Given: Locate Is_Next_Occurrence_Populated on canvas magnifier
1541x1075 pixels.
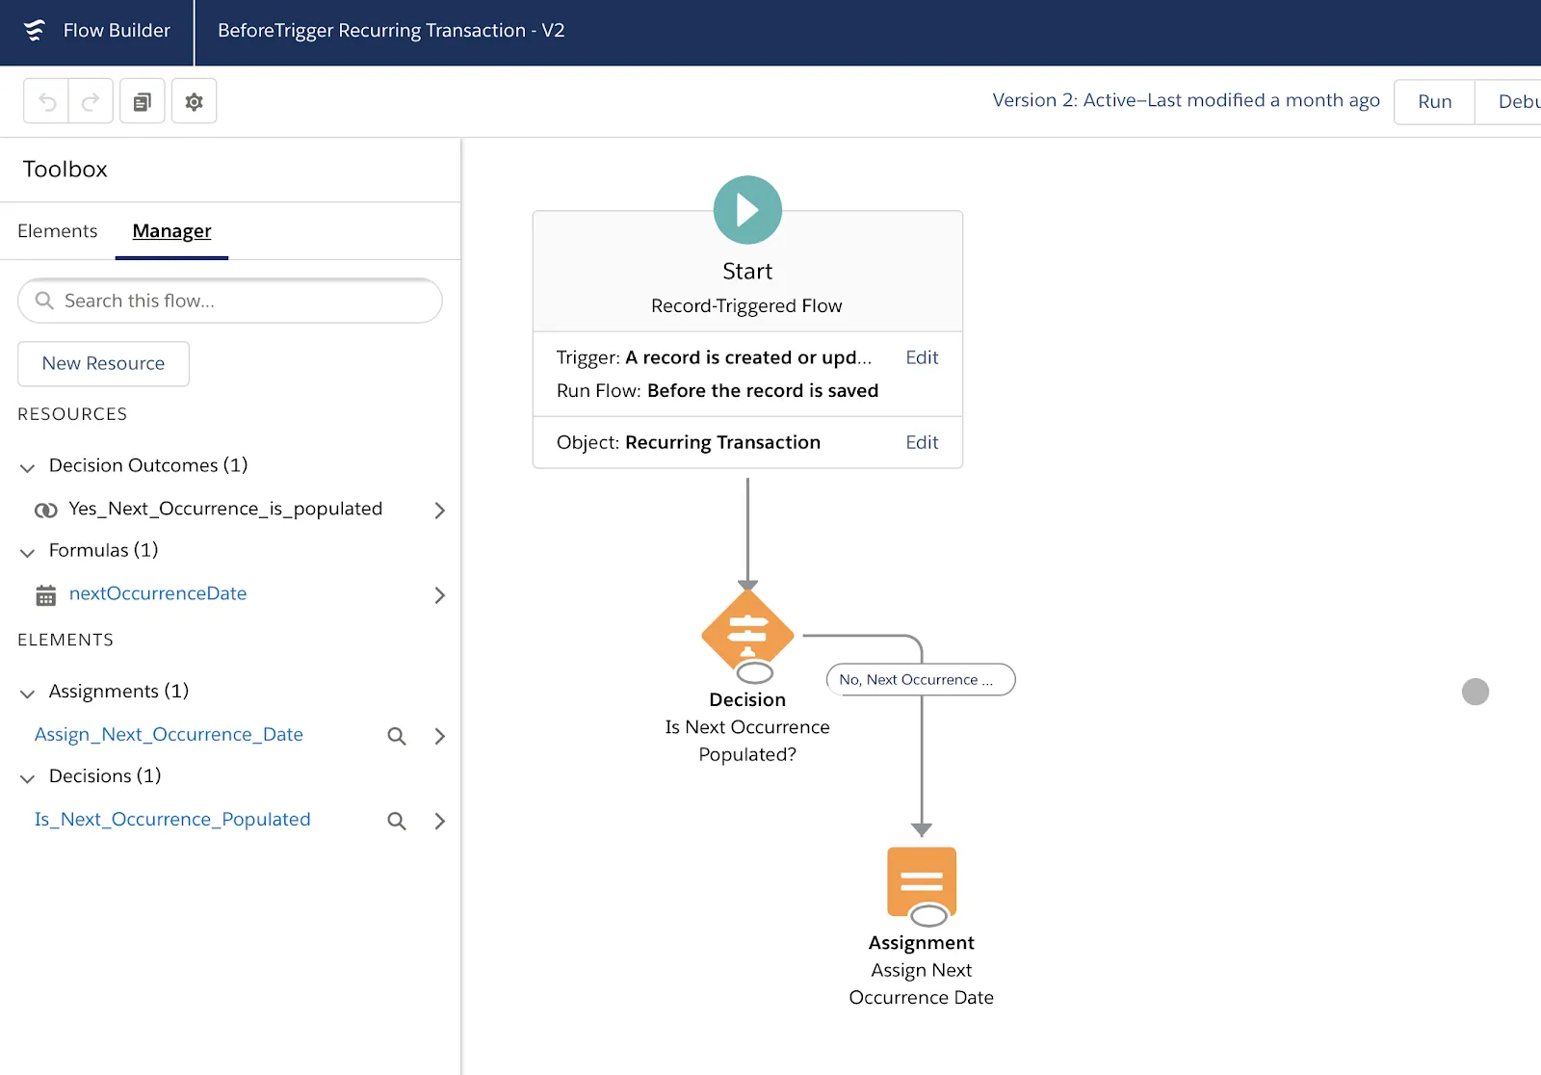Looking at the screenshot, I should [397, 821].
